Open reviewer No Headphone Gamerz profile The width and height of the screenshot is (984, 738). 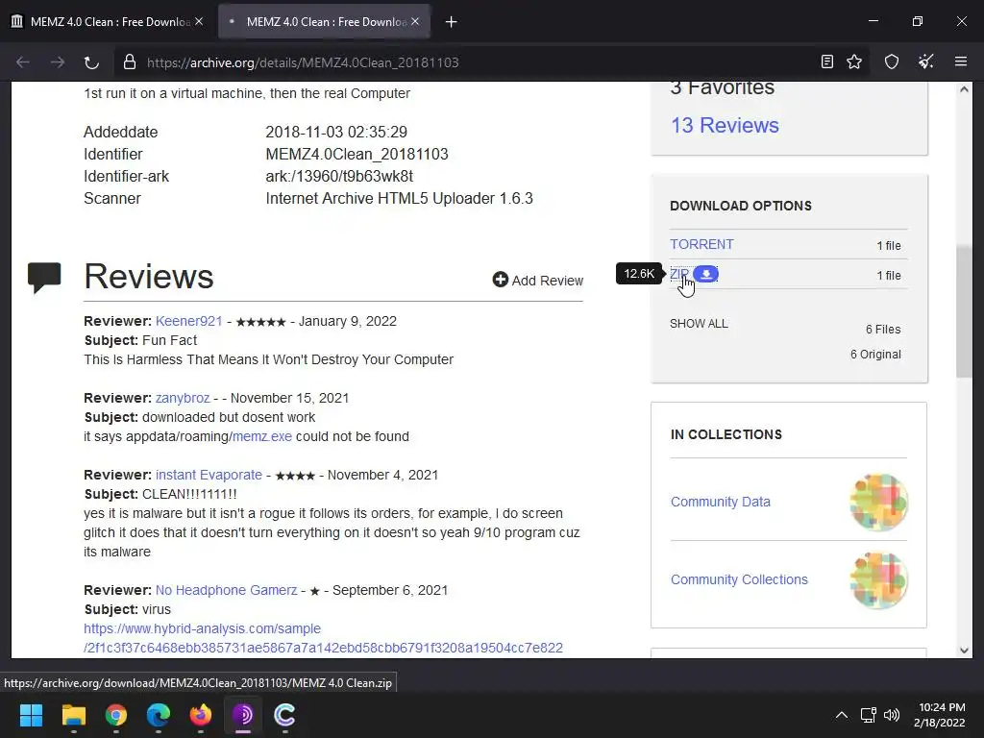[x=227, y=591]
